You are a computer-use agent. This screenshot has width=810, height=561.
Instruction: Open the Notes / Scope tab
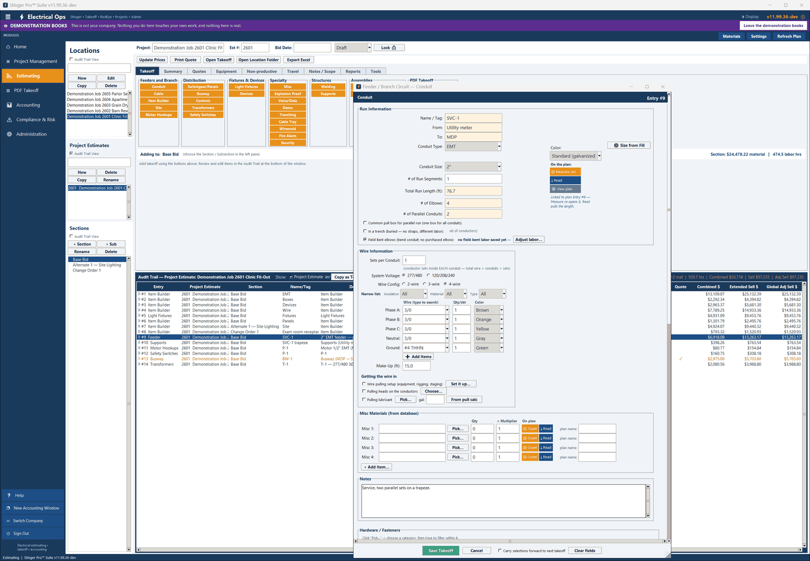(x=322, y=71)
